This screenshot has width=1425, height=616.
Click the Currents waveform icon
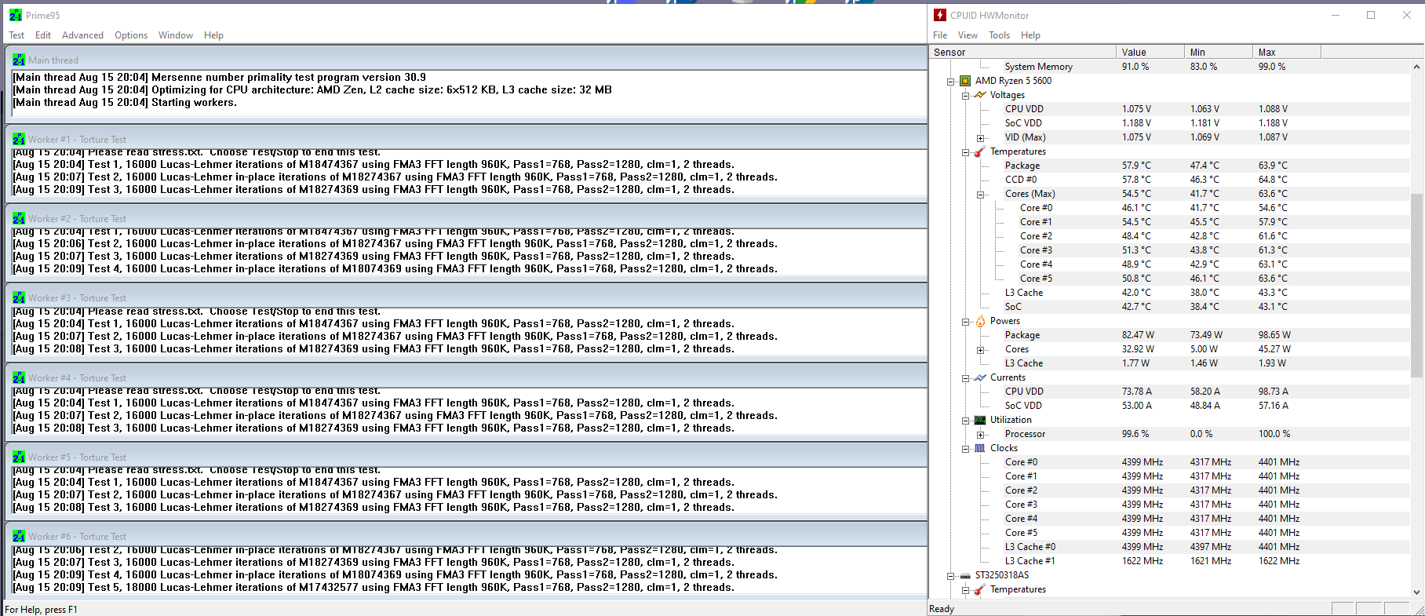(x=980, y=377)
